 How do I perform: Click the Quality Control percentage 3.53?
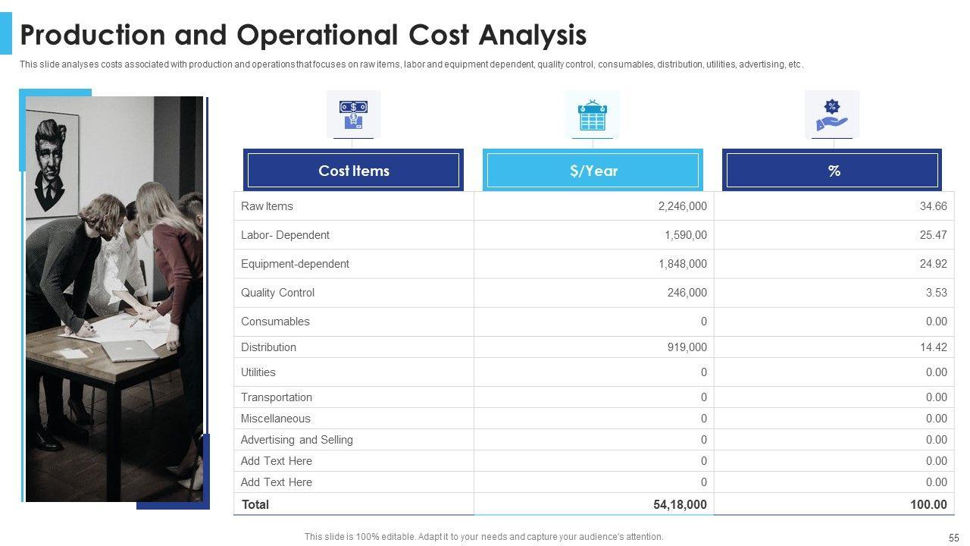coord(936,293)
